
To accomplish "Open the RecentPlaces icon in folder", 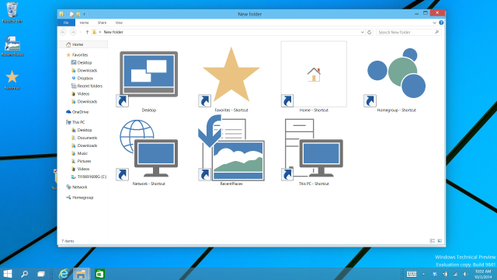I will click(231, 148).
